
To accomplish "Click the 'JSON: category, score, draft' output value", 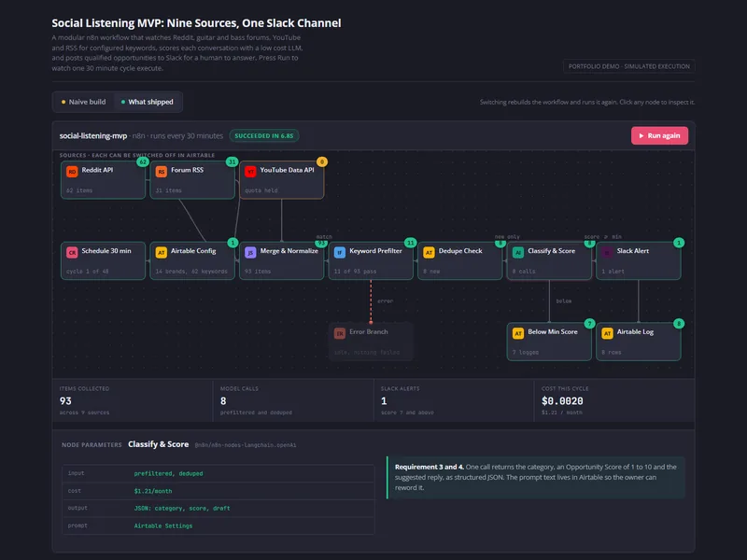I will pyautogui.click(x=182, y=509).
